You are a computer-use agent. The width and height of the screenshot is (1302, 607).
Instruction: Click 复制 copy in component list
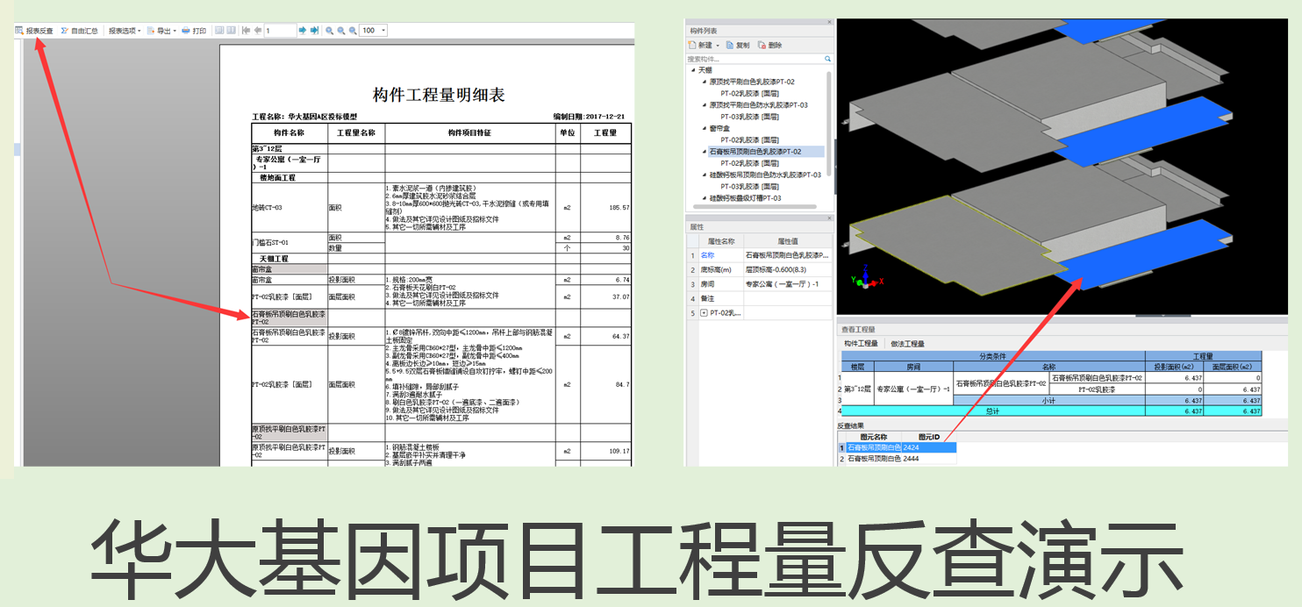pos(738,45)
